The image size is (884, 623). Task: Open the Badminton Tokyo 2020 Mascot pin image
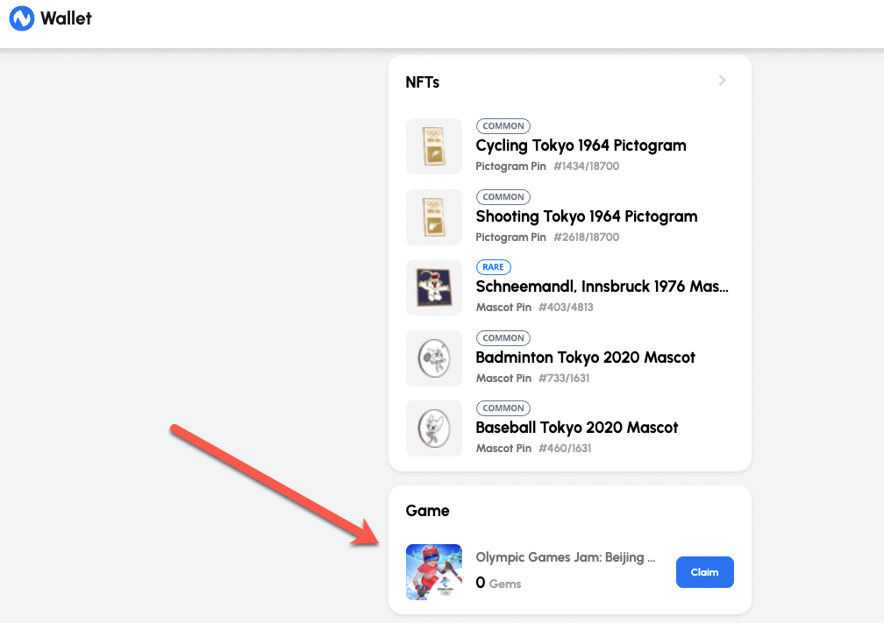434,358
